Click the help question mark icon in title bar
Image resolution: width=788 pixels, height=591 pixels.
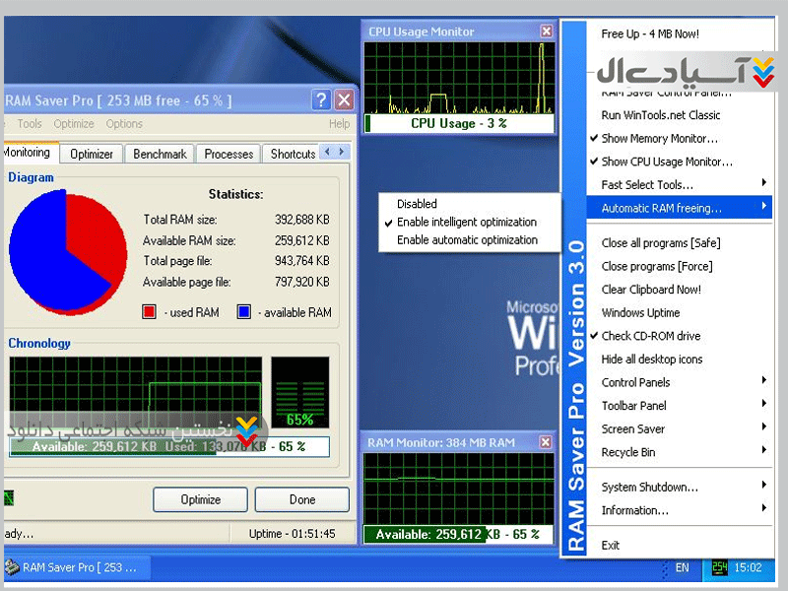(321, 99)
